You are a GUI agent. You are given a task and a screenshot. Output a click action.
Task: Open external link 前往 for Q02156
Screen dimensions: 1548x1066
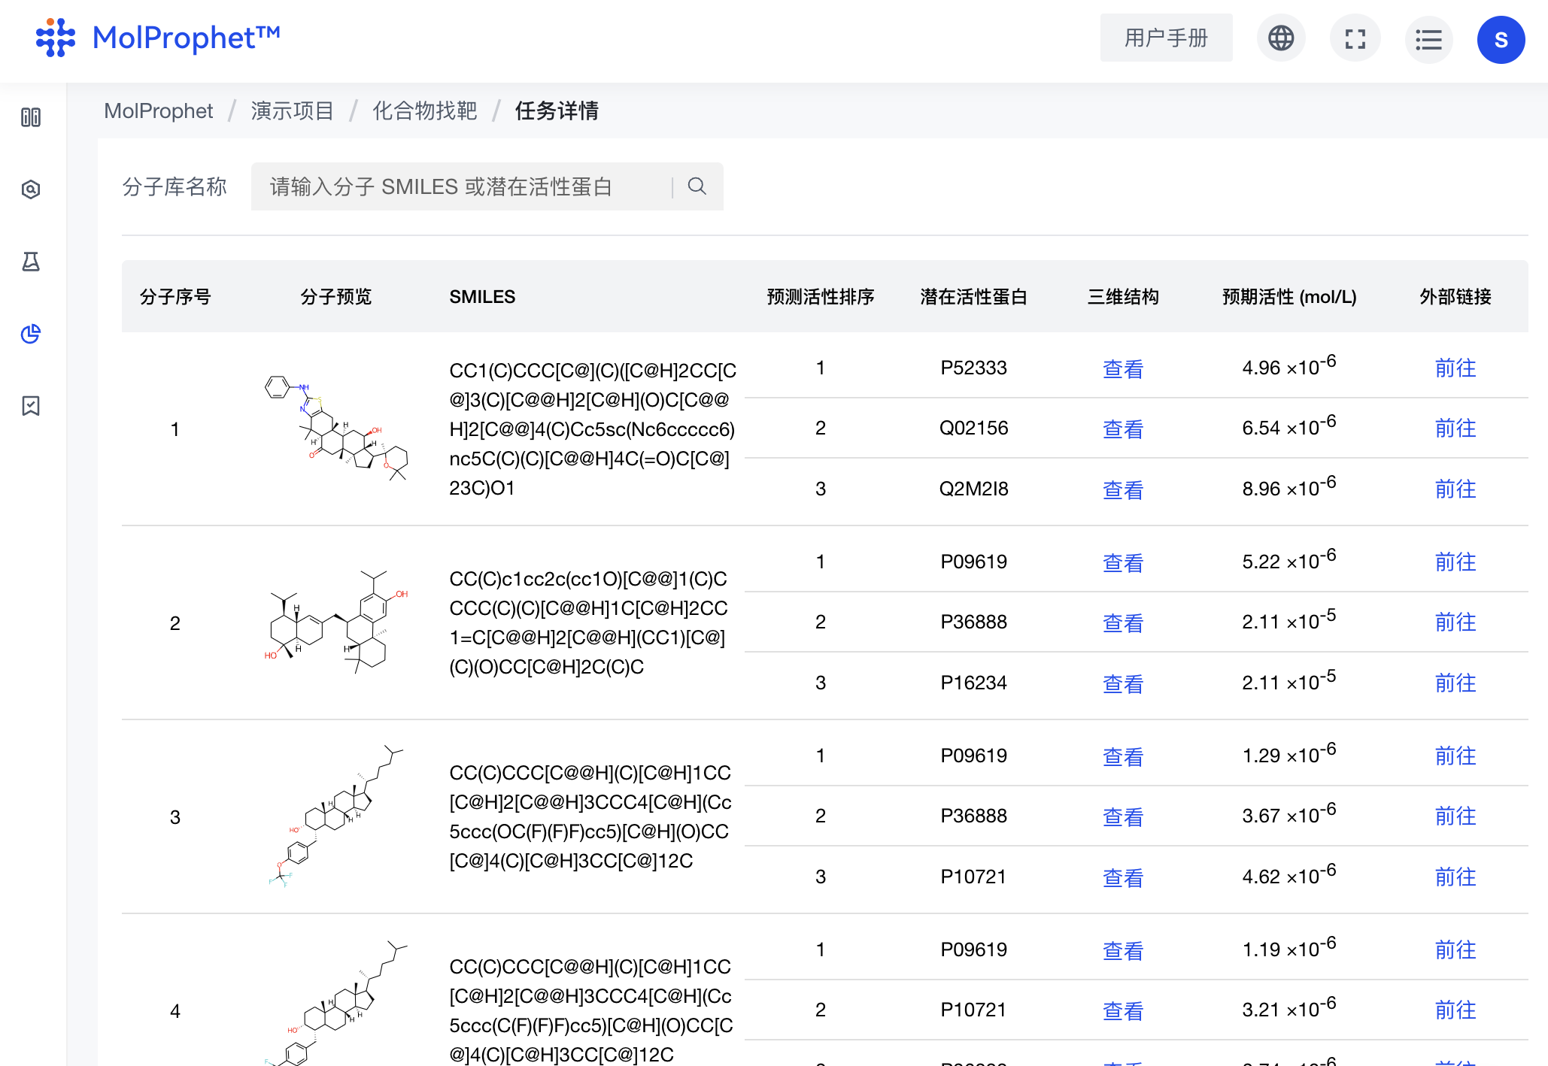[1455, 429]
